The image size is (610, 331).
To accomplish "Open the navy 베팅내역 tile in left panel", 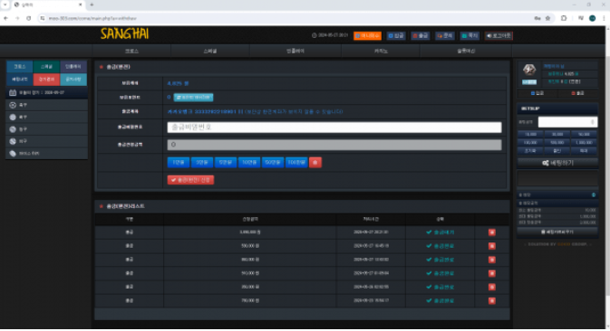I will point(20,80).
